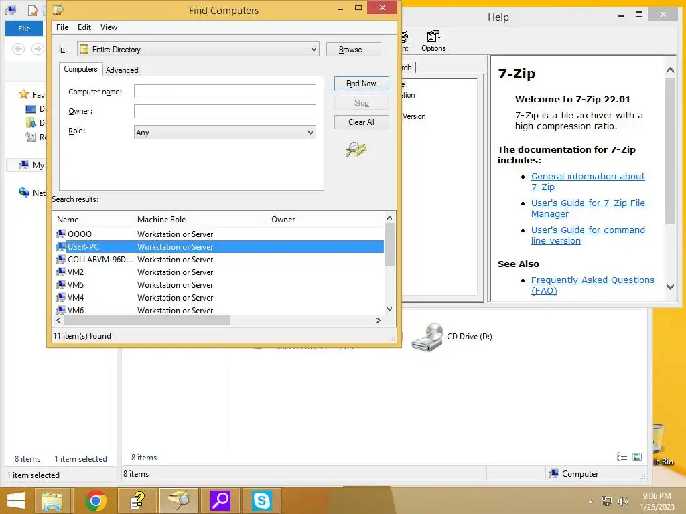
Task: Select the COLLABVM-96D... computer row
Action: [218, 259]
